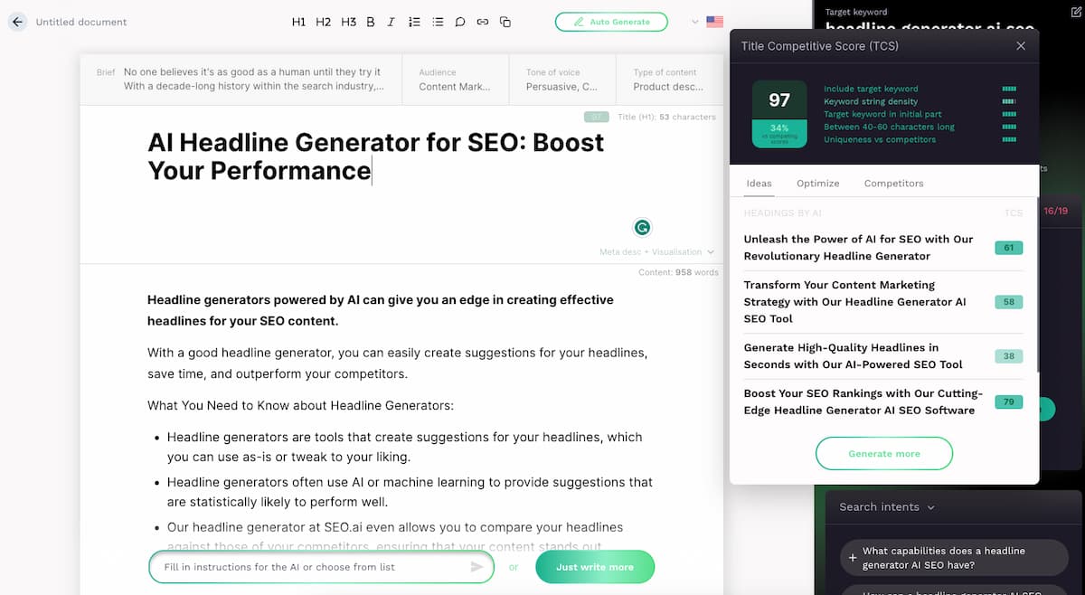Switch to the Competitors tab
The width and height of the screenshot is (1085, 595).
pyautogui.click(x=893, y=183)
